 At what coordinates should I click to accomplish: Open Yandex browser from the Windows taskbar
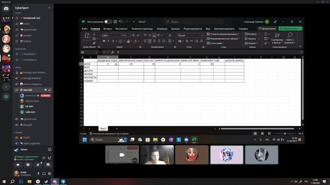38,181
